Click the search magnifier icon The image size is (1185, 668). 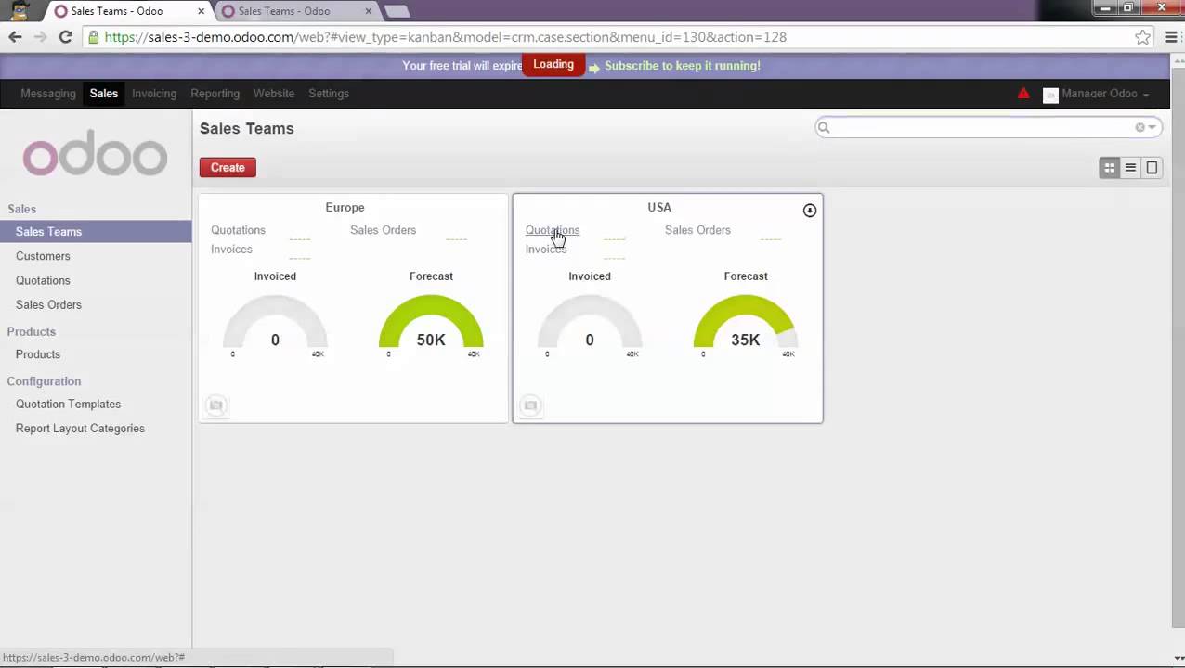823,128
